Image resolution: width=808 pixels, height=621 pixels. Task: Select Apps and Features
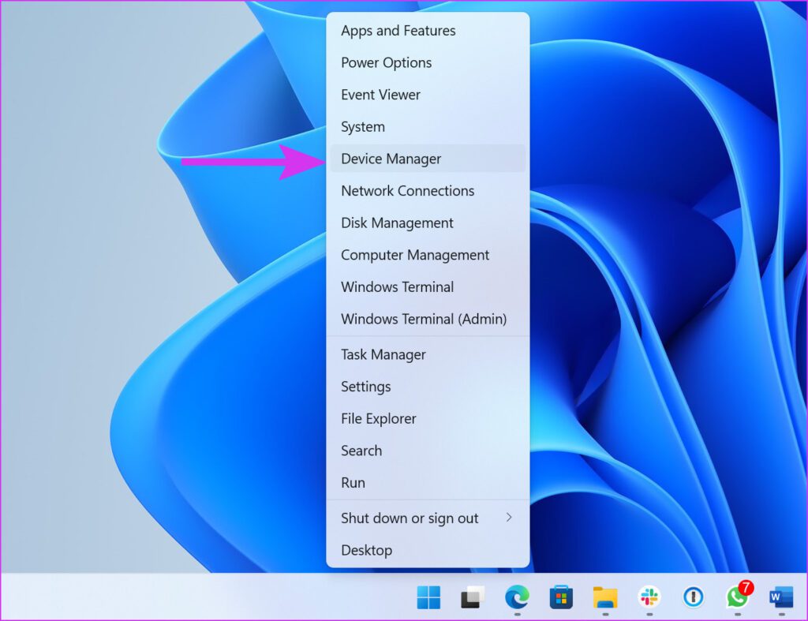(398, 31)
